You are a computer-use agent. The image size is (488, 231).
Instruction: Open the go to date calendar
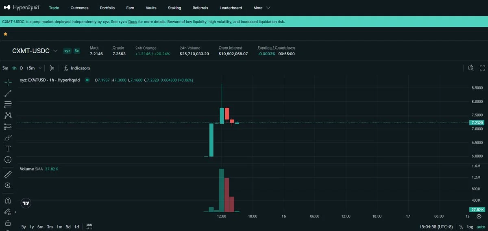89,227
